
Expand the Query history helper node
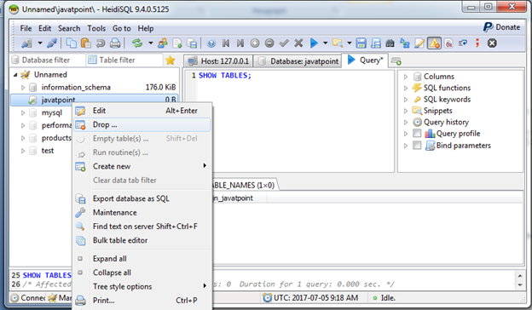tap(406, 123)
